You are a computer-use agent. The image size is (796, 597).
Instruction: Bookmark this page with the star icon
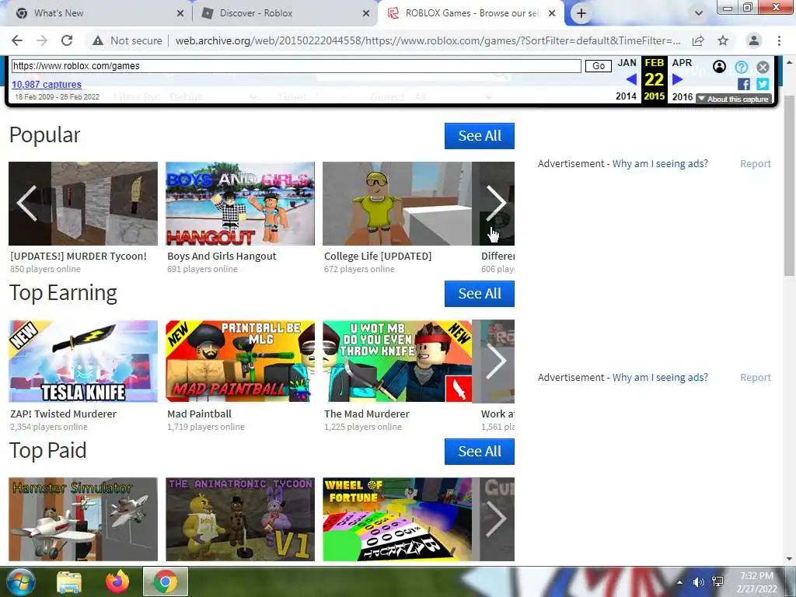tap(723, 40)
